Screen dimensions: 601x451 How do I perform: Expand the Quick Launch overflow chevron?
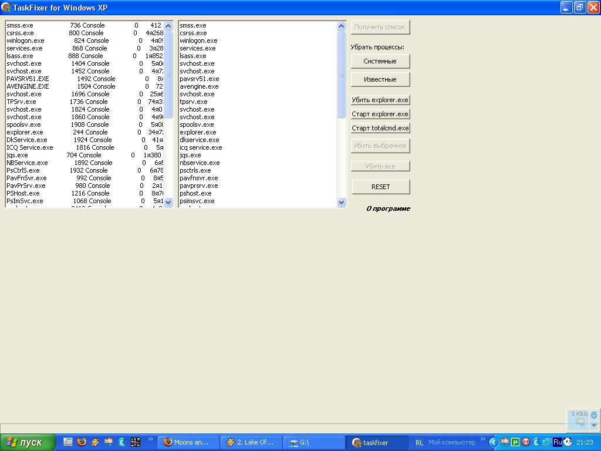tap(151, 439)
